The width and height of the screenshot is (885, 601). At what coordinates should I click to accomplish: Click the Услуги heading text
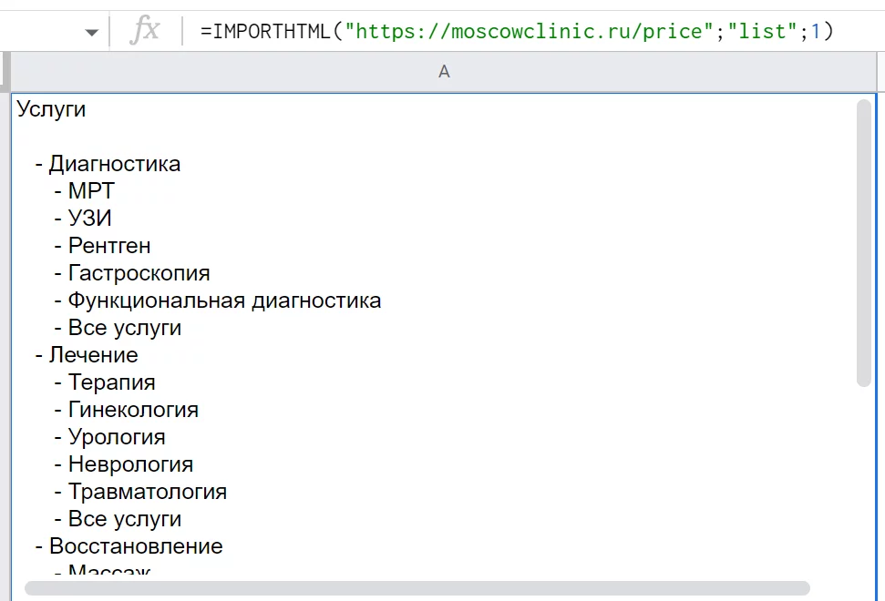pyautogui.click(x=51, y=109)
